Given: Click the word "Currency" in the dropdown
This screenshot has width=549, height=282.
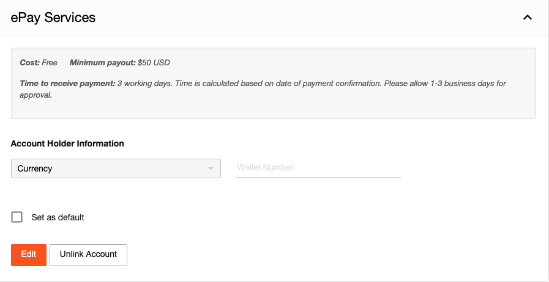Looking at the screenshot, I should (35, 168).
